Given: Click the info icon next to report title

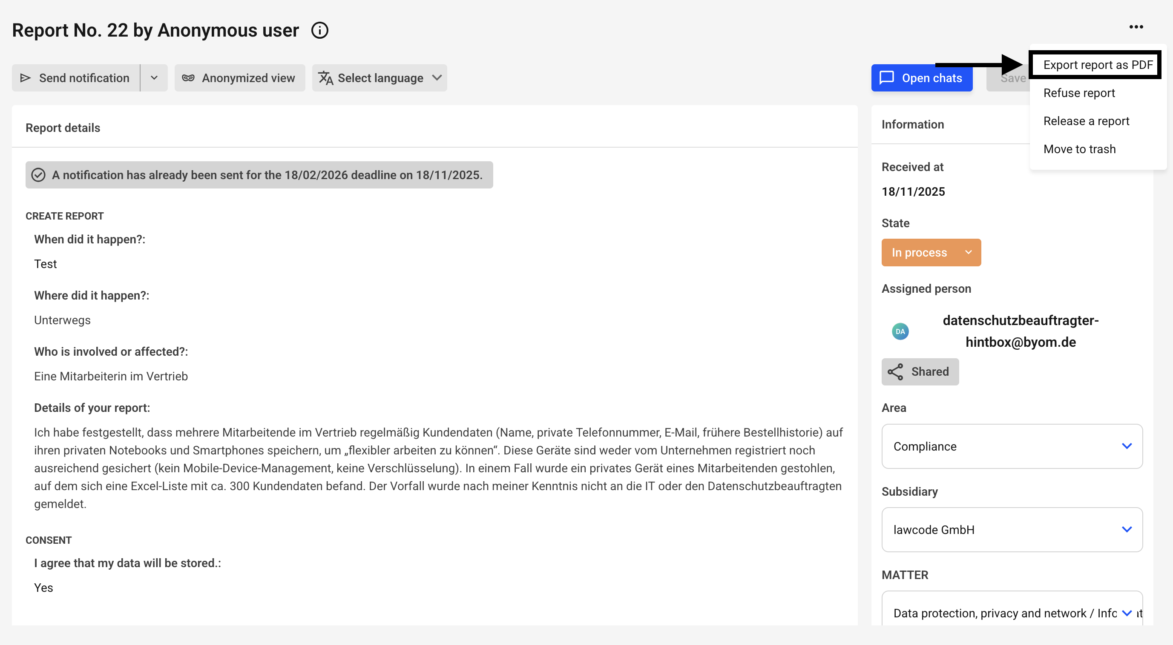Looking at the screenshot, I should tap(320, 31).
